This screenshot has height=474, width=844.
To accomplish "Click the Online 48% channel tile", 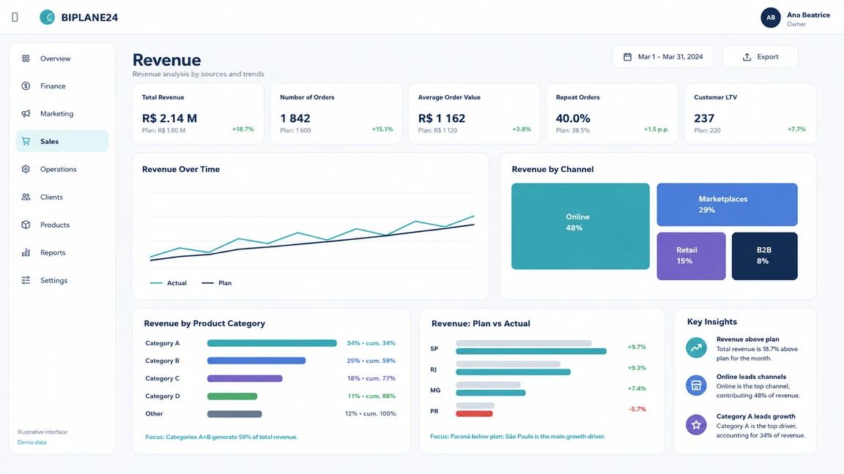I will click(580, 226).
